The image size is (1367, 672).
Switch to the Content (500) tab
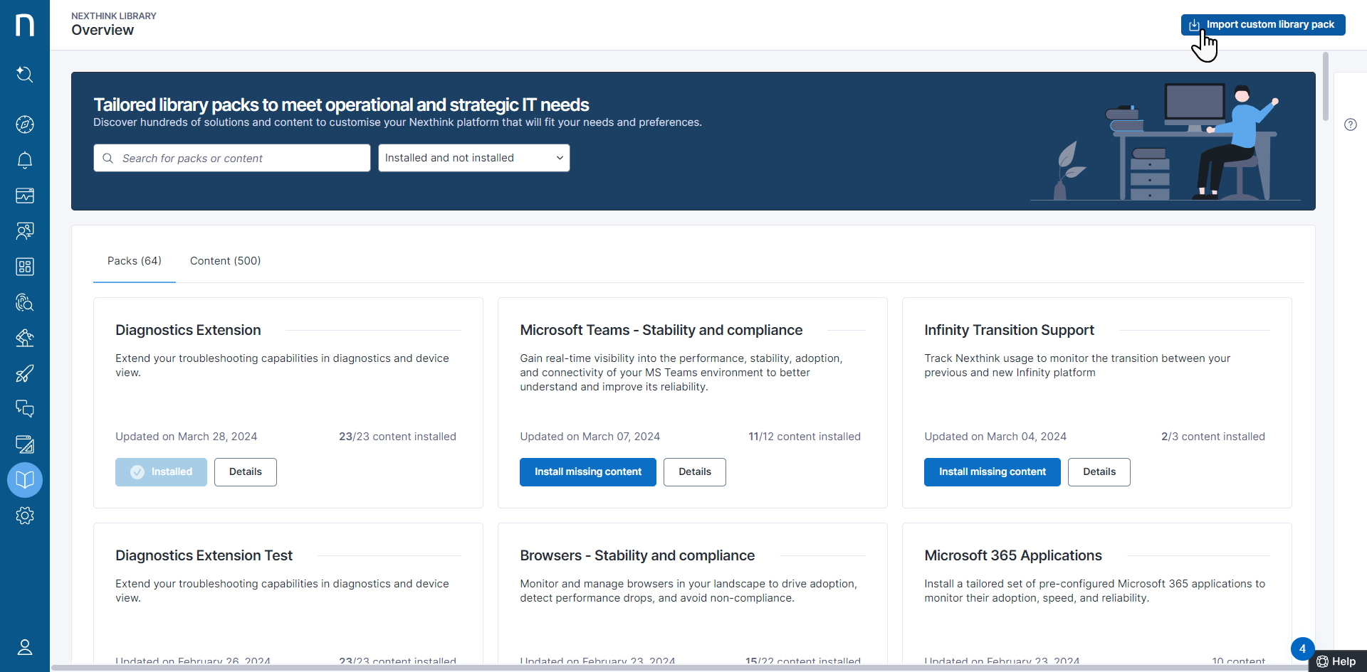click(225, 261)
